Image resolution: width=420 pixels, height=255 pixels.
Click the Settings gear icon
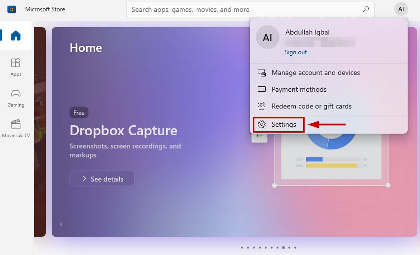262,124
